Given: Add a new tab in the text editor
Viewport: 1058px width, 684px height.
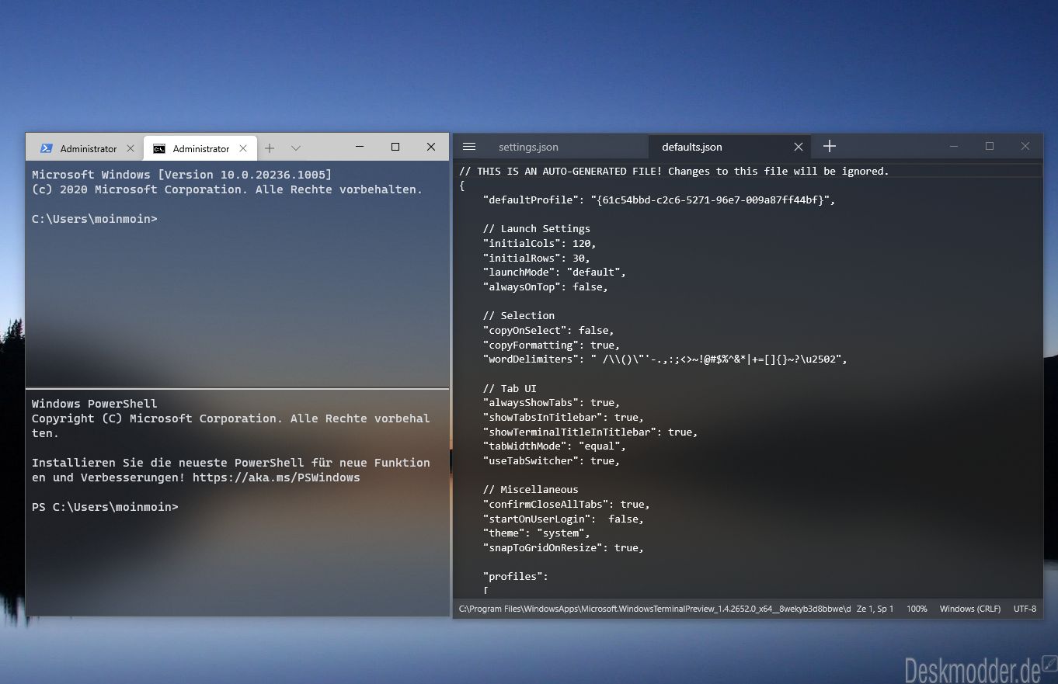Looking at the screenshot, I should click(829, 146).
